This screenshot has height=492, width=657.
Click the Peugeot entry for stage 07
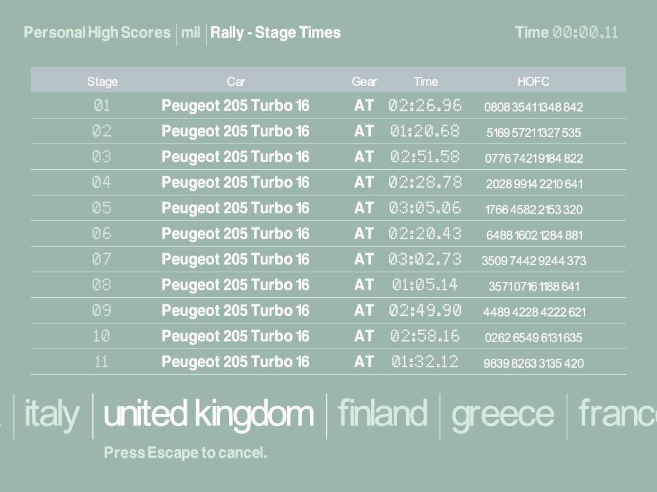pos(235,259)
